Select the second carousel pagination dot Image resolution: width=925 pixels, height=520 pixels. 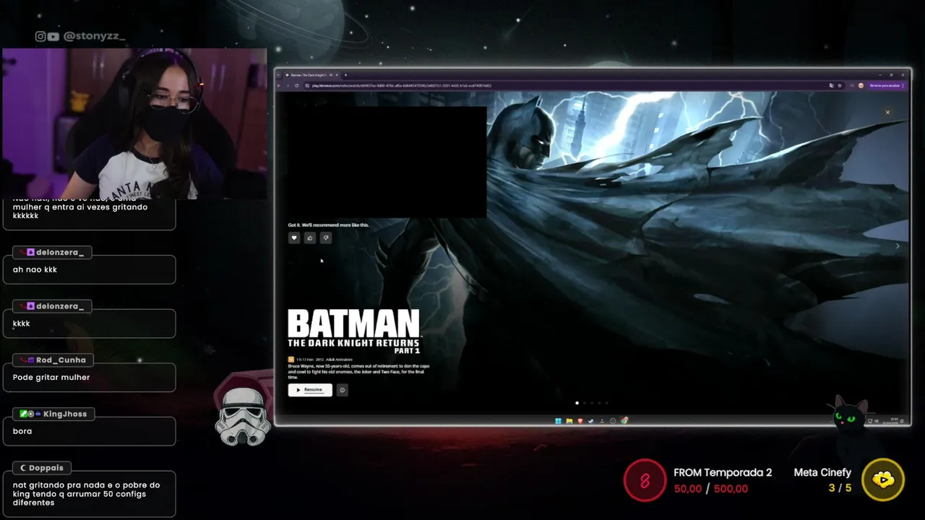tap(585, 403)
